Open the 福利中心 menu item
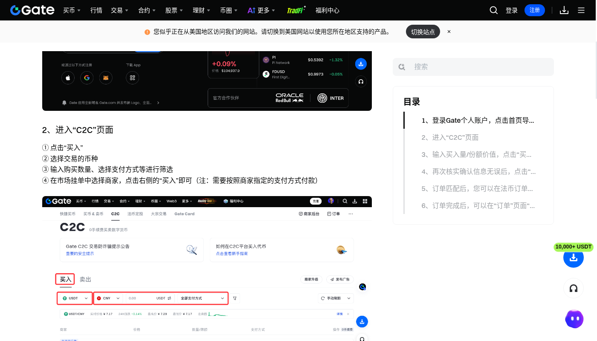The height and width of the screenshot is (341, 597). pos(327,10)
